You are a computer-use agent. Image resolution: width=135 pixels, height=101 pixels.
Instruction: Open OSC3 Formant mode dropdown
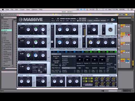pyautogui.click(x=37, y=49)
